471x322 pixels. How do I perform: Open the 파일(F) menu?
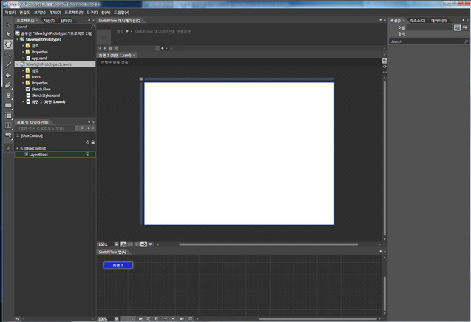(10, 13)
